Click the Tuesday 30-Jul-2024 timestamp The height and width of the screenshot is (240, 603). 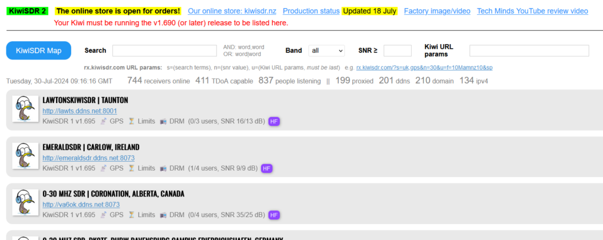point(59,81)
